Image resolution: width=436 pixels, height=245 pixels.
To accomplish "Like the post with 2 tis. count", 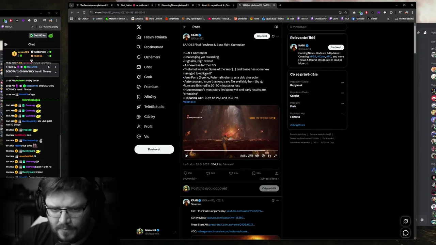I will click(x=231, y=173).
